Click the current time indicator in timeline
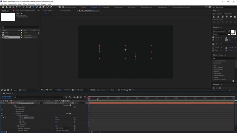 [x=89, y=98]
